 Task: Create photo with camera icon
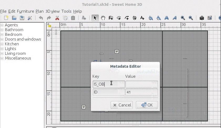pos(202,18)
